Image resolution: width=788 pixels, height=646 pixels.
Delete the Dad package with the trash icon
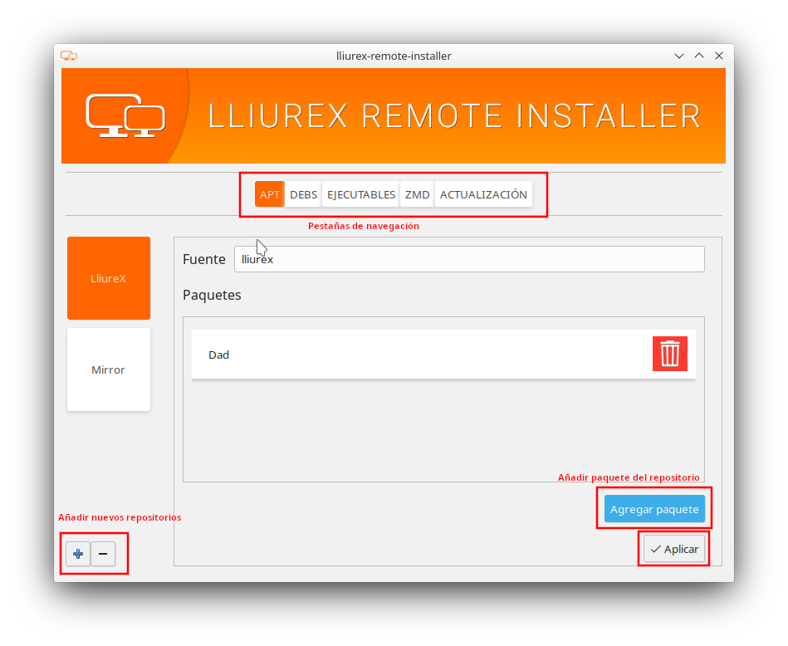tap(669, 355)
